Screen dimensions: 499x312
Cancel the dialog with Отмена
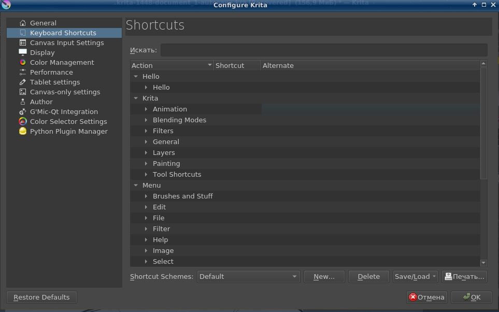427,297
